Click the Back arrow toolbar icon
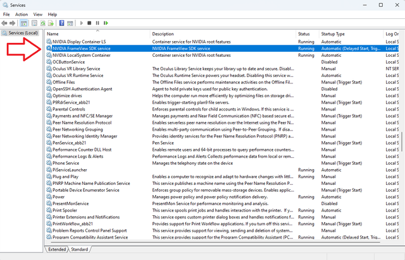Viewport: 405px width, 260px height. [4, 23]
